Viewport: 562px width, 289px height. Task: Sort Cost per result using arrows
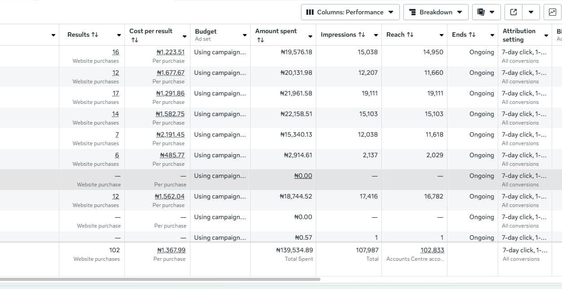(134, 40)
